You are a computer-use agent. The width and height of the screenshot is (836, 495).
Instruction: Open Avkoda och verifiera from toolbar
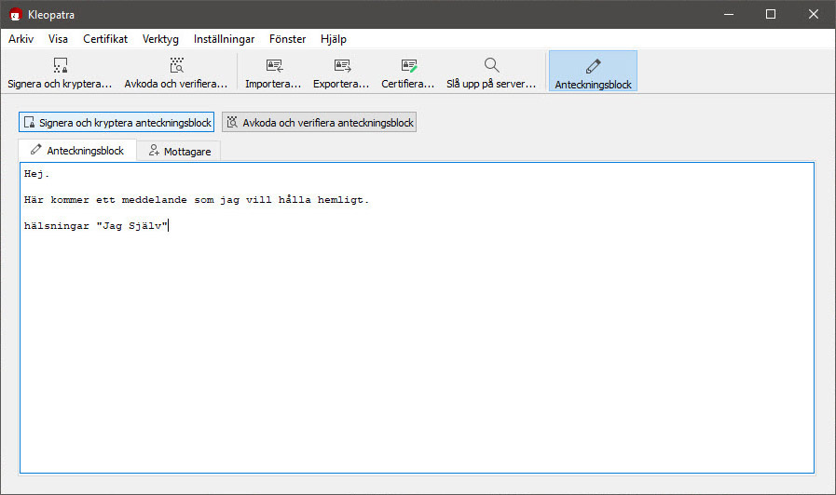coord(176,66)
